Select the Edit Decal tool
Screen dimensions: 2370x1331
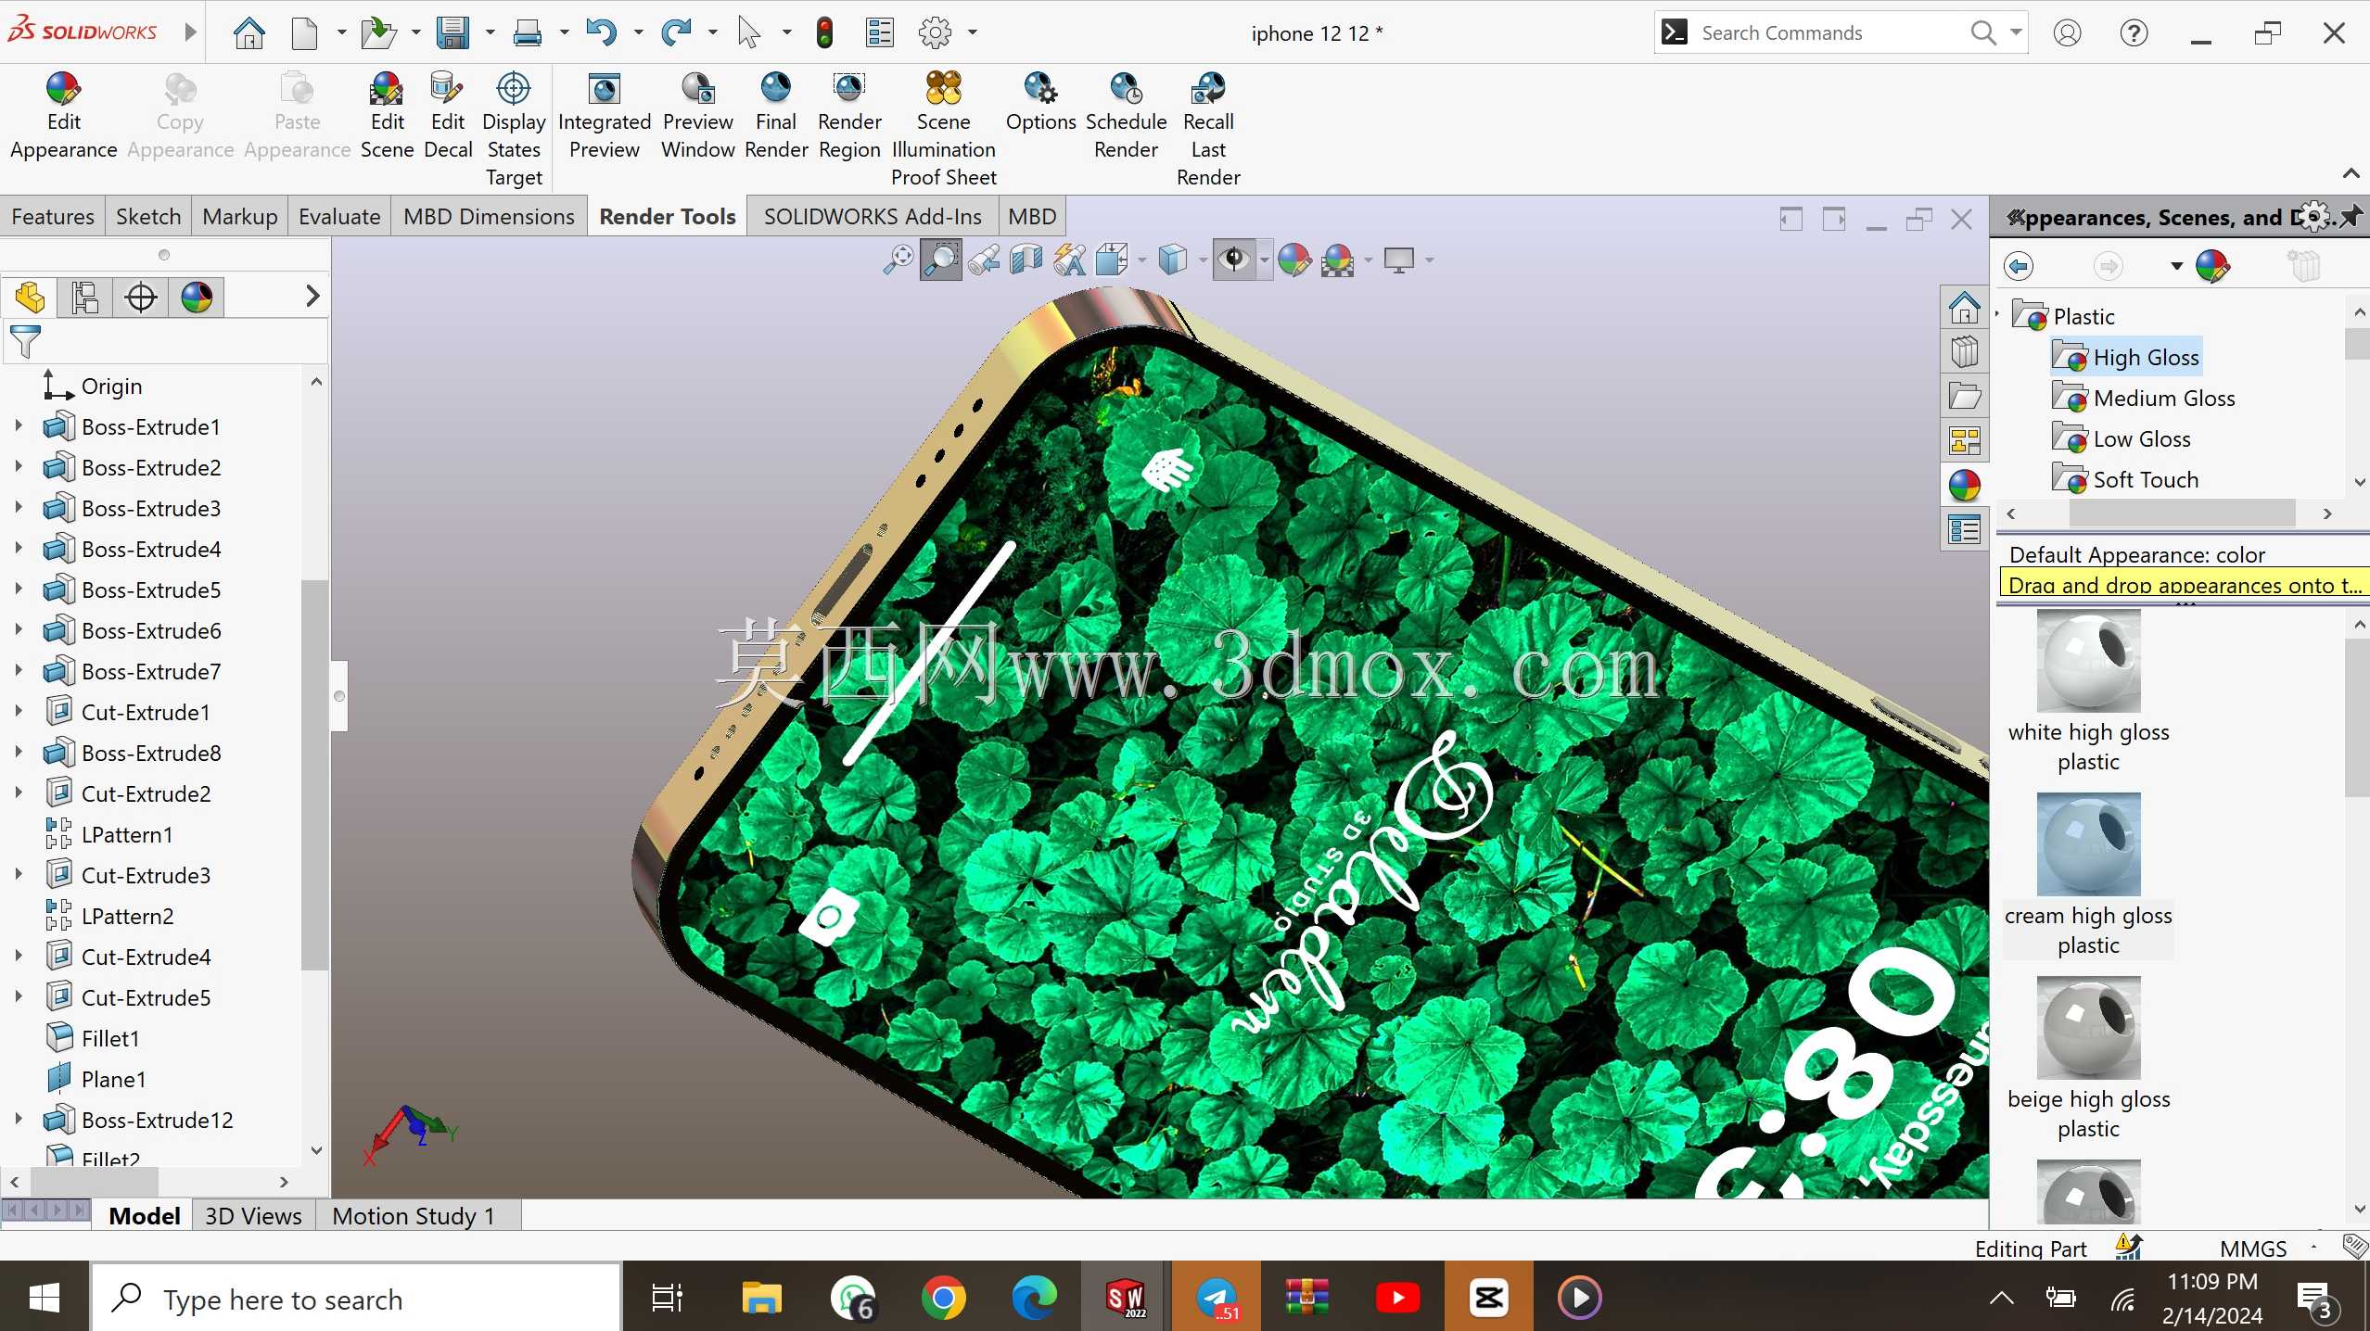[448, 116]
